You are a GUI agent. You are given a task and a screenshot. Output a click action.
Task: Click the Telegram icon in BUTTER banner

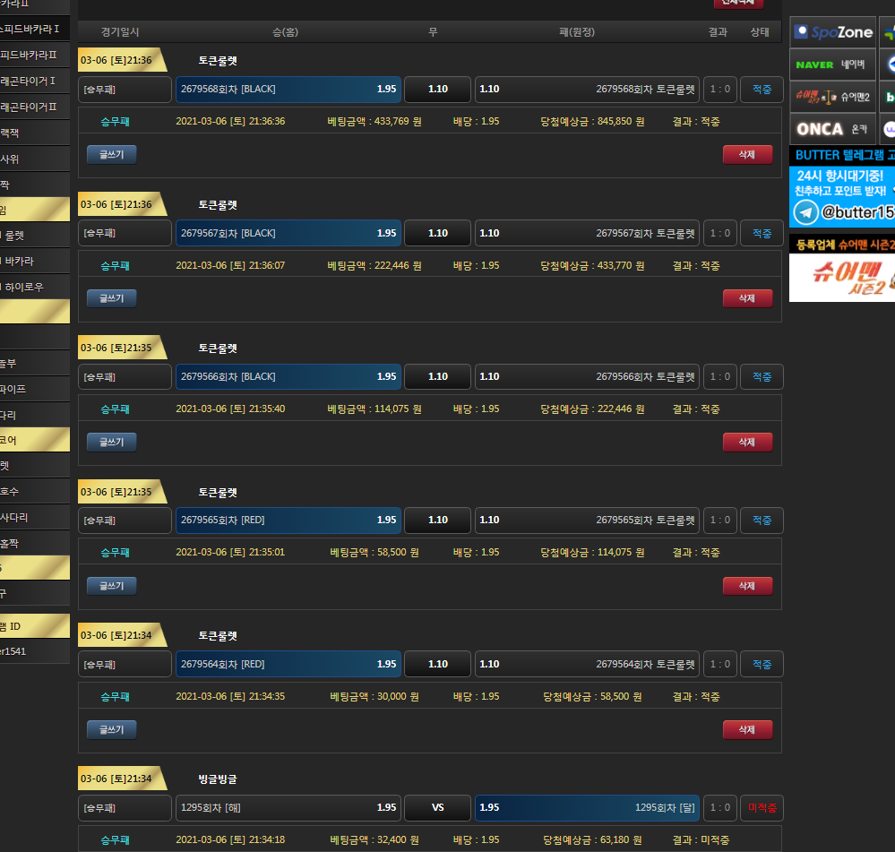tap(805, 212)
